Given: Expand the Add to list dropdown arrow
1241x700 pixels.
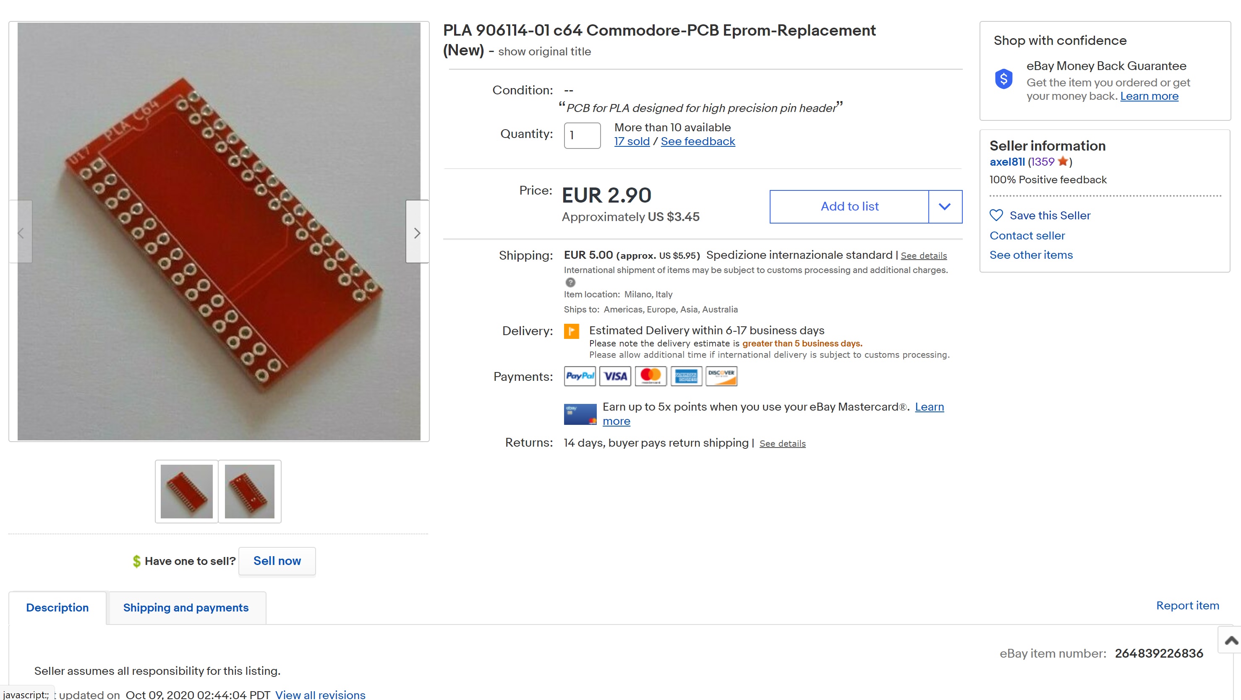Looking at the screenshot, I should (945, 206).
